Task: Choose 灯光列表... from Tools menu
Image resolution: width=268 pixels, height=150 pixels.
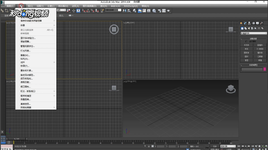Action: (36, 51)
